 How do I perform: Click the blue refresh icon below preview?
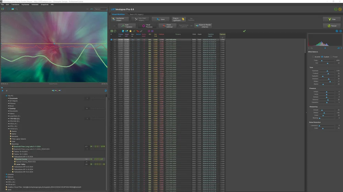pyautogui.click(x=106, y=91)
